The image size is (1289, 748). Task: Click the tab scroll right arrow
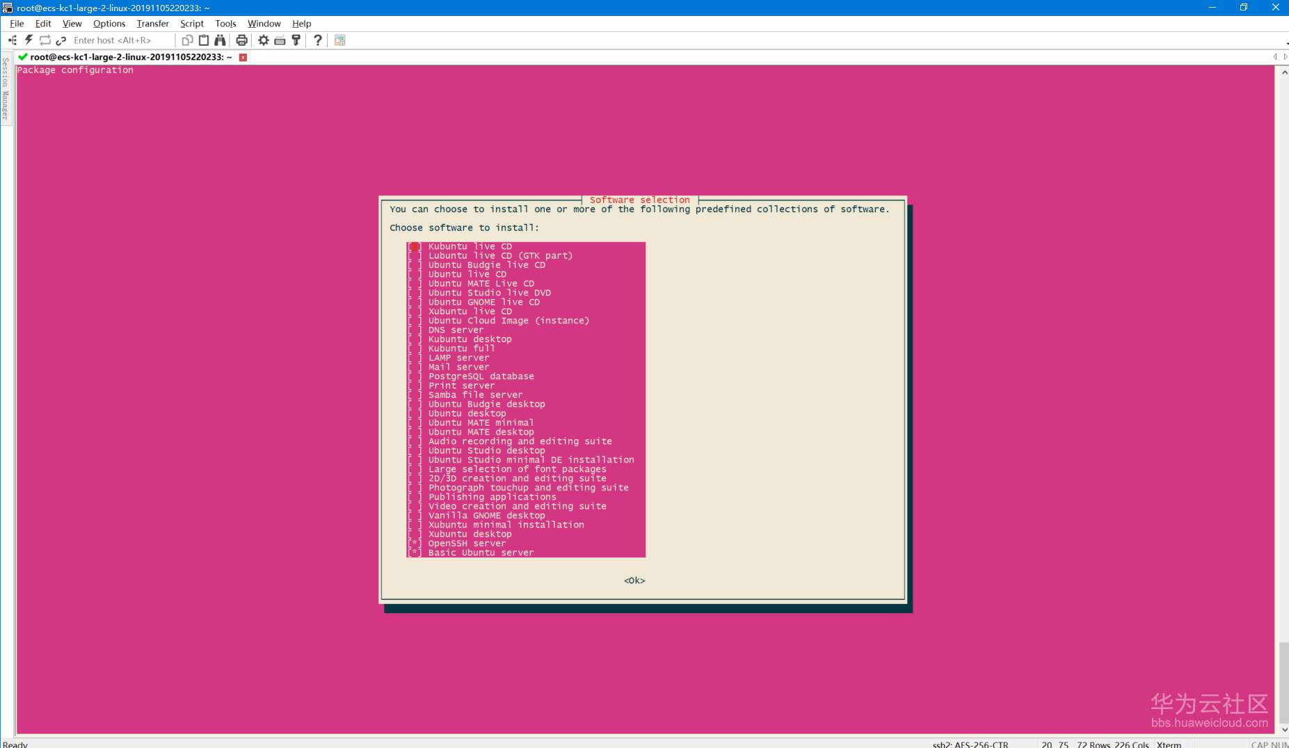tap(1285, 56)
